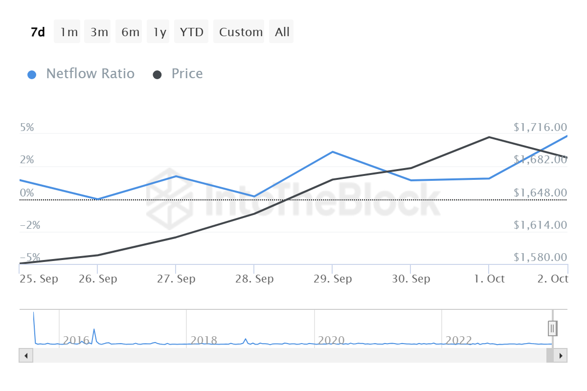Click the navigator scrollbar track
Screen dimensions: 587x391
pos(289,355)
